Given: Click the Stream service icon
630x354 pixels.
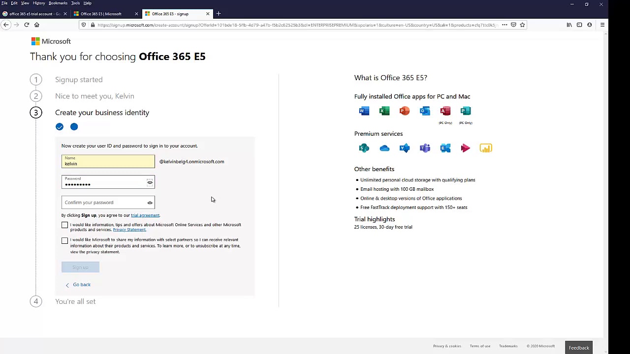Looking at the screenshot, I should point(466,148).
